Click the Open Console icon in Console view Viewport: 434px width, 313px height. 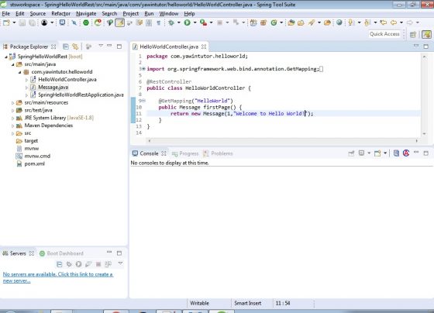point(377,153)
